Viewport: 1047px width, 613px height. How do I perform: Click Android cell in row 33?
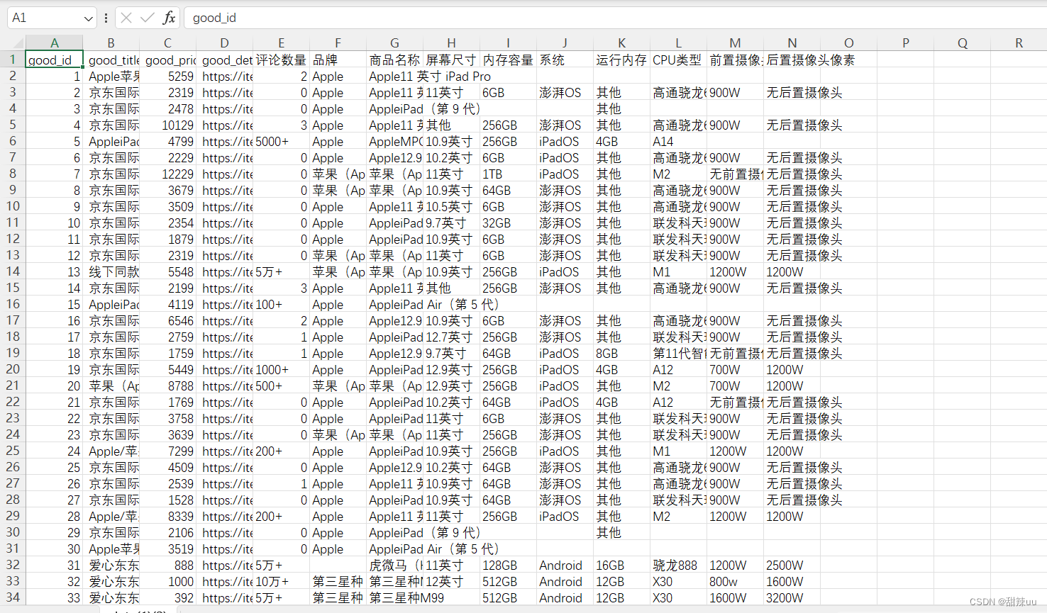click(x=565, y=582)
